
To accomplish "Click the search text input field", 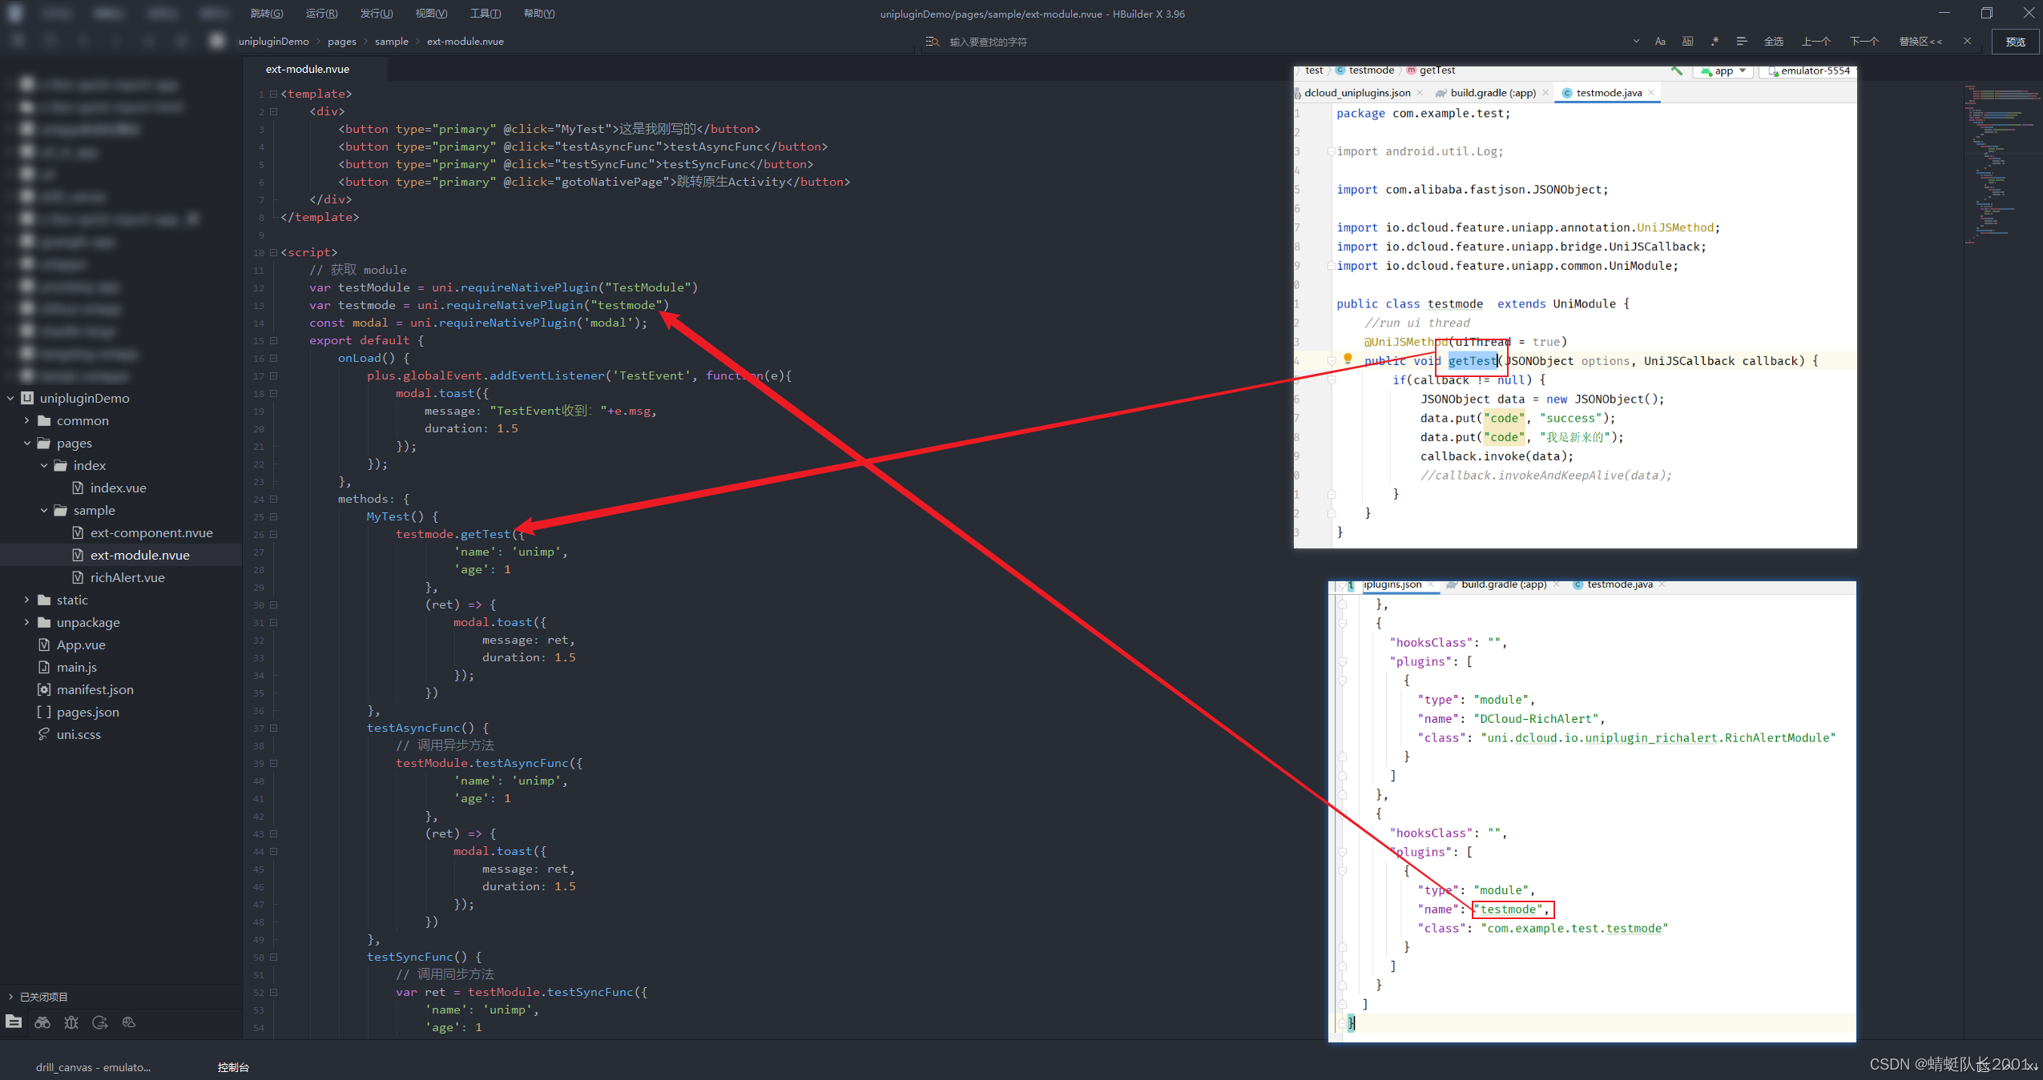I will point(1286,42).
